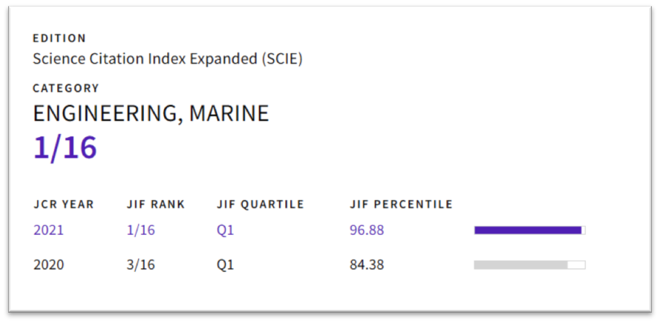Click the 96.88 percentile value
Screen dimensions: 660x323
pyautogui.click(x=367, y=230)
